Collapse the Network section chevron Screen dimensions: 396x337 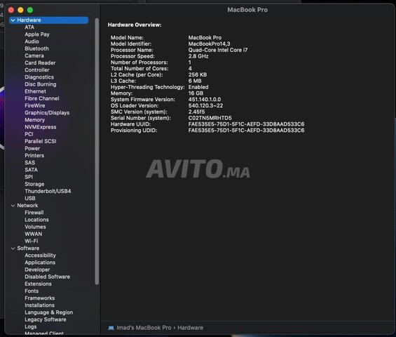point(13,206)
